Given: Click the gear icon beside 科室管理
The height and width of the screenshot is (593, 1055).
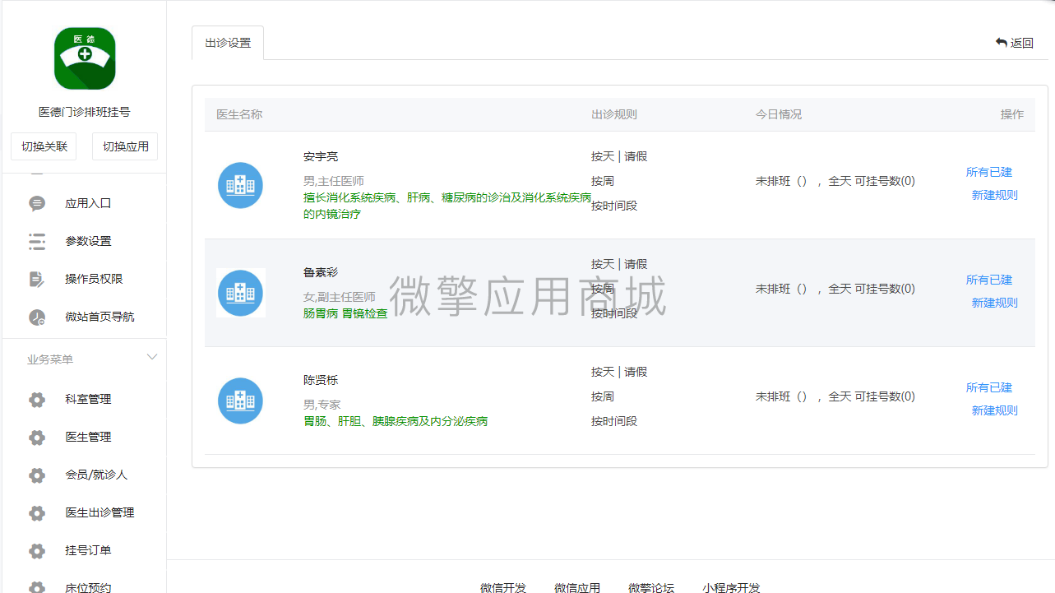Looking at the screenshot, I should [37, 399].
